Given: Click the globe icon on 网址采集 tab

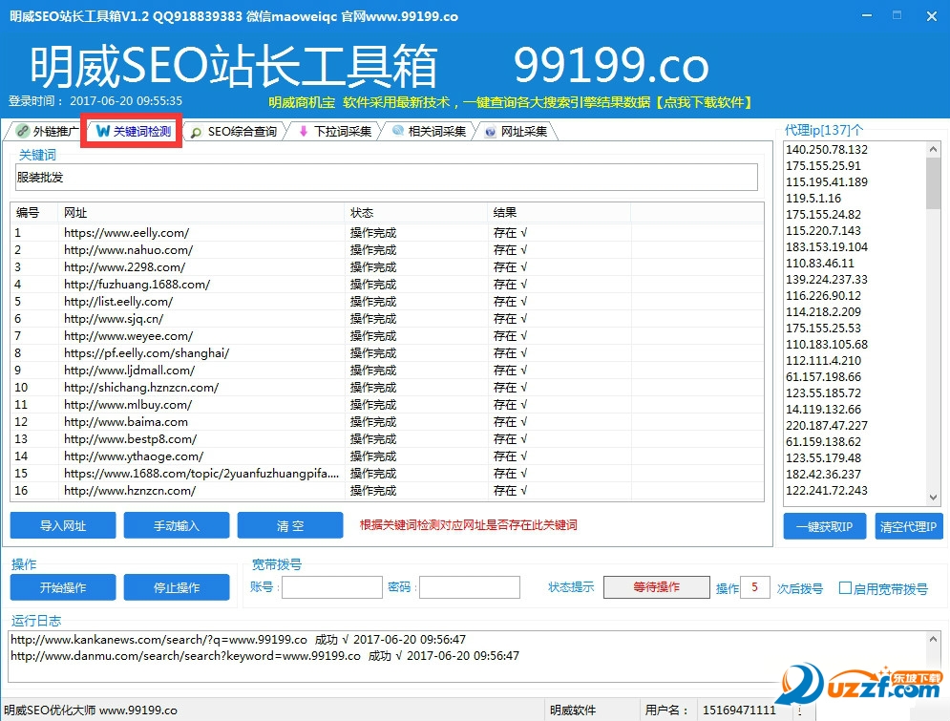Looking at the screenshot, I should [x=491, y=132].
